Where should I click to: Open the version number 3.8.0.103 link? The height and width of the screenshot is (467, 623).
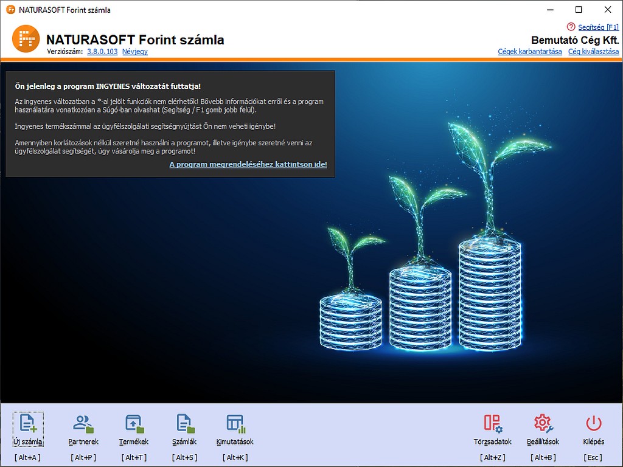(x=102, y=52)
